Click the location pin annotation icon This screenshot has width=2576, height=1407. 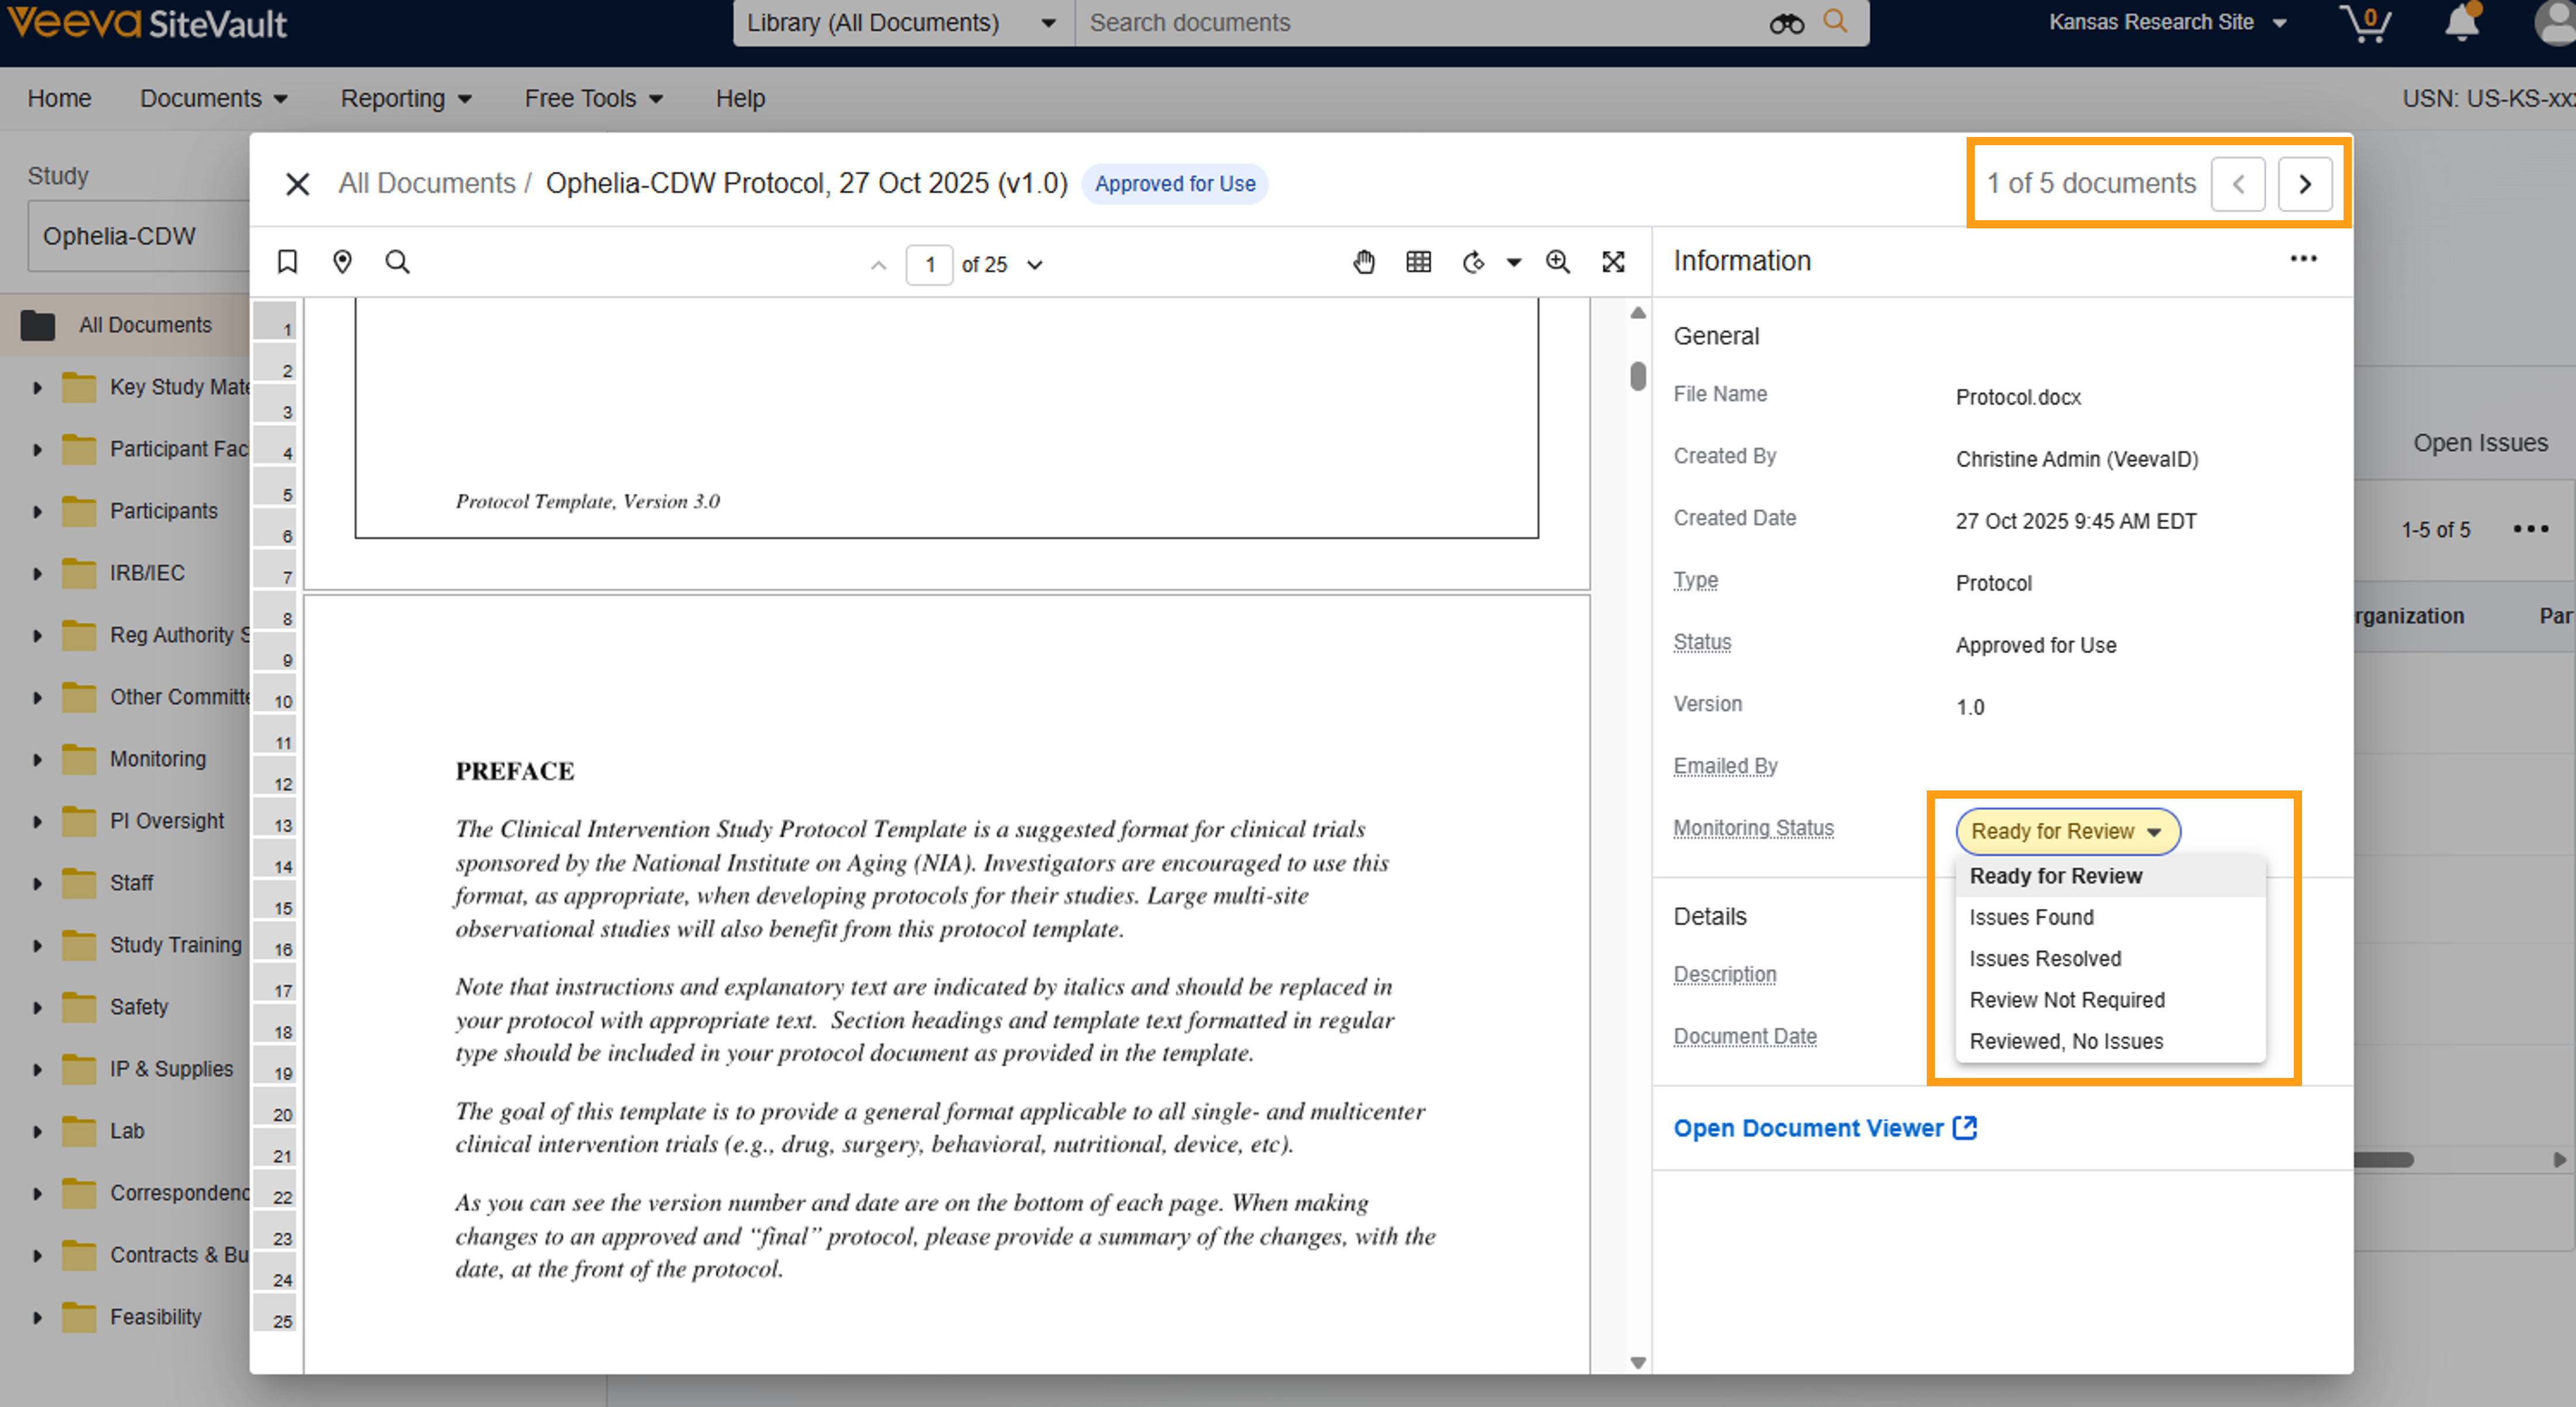342,262
